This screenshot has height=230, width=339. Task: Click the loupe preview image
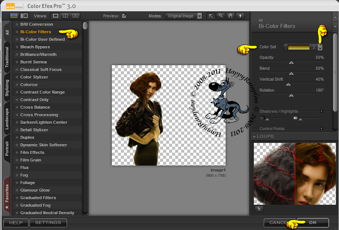click(295, 174)
